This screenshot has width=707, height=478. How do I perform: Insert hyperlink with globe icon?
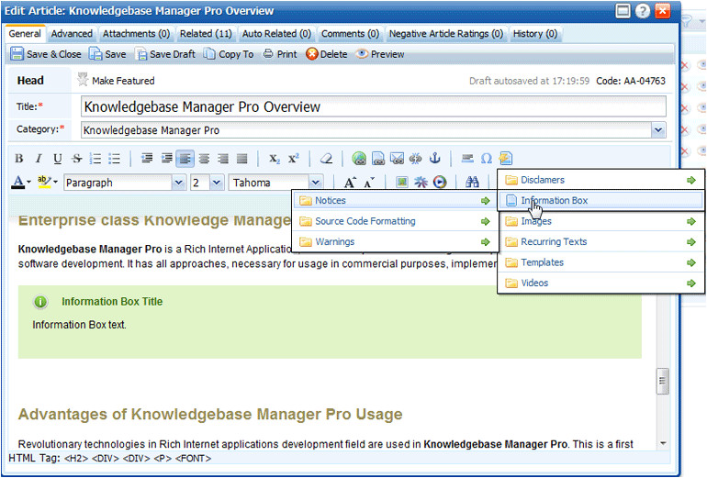[359, 158]
